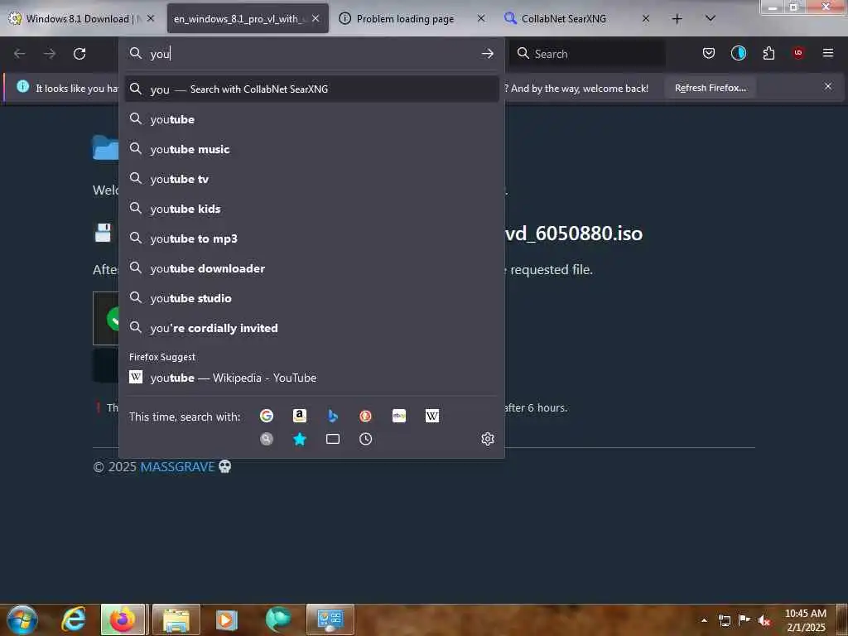This screenshot has height=636, width=848.
Task: Choose the "youtube kids" suggestion
Action: (x=311, y=209)
